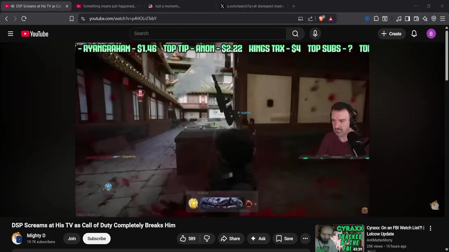Open more actions ellipsis under video
The width and height of the screenshot is (449, 252).
click(305, 239)
